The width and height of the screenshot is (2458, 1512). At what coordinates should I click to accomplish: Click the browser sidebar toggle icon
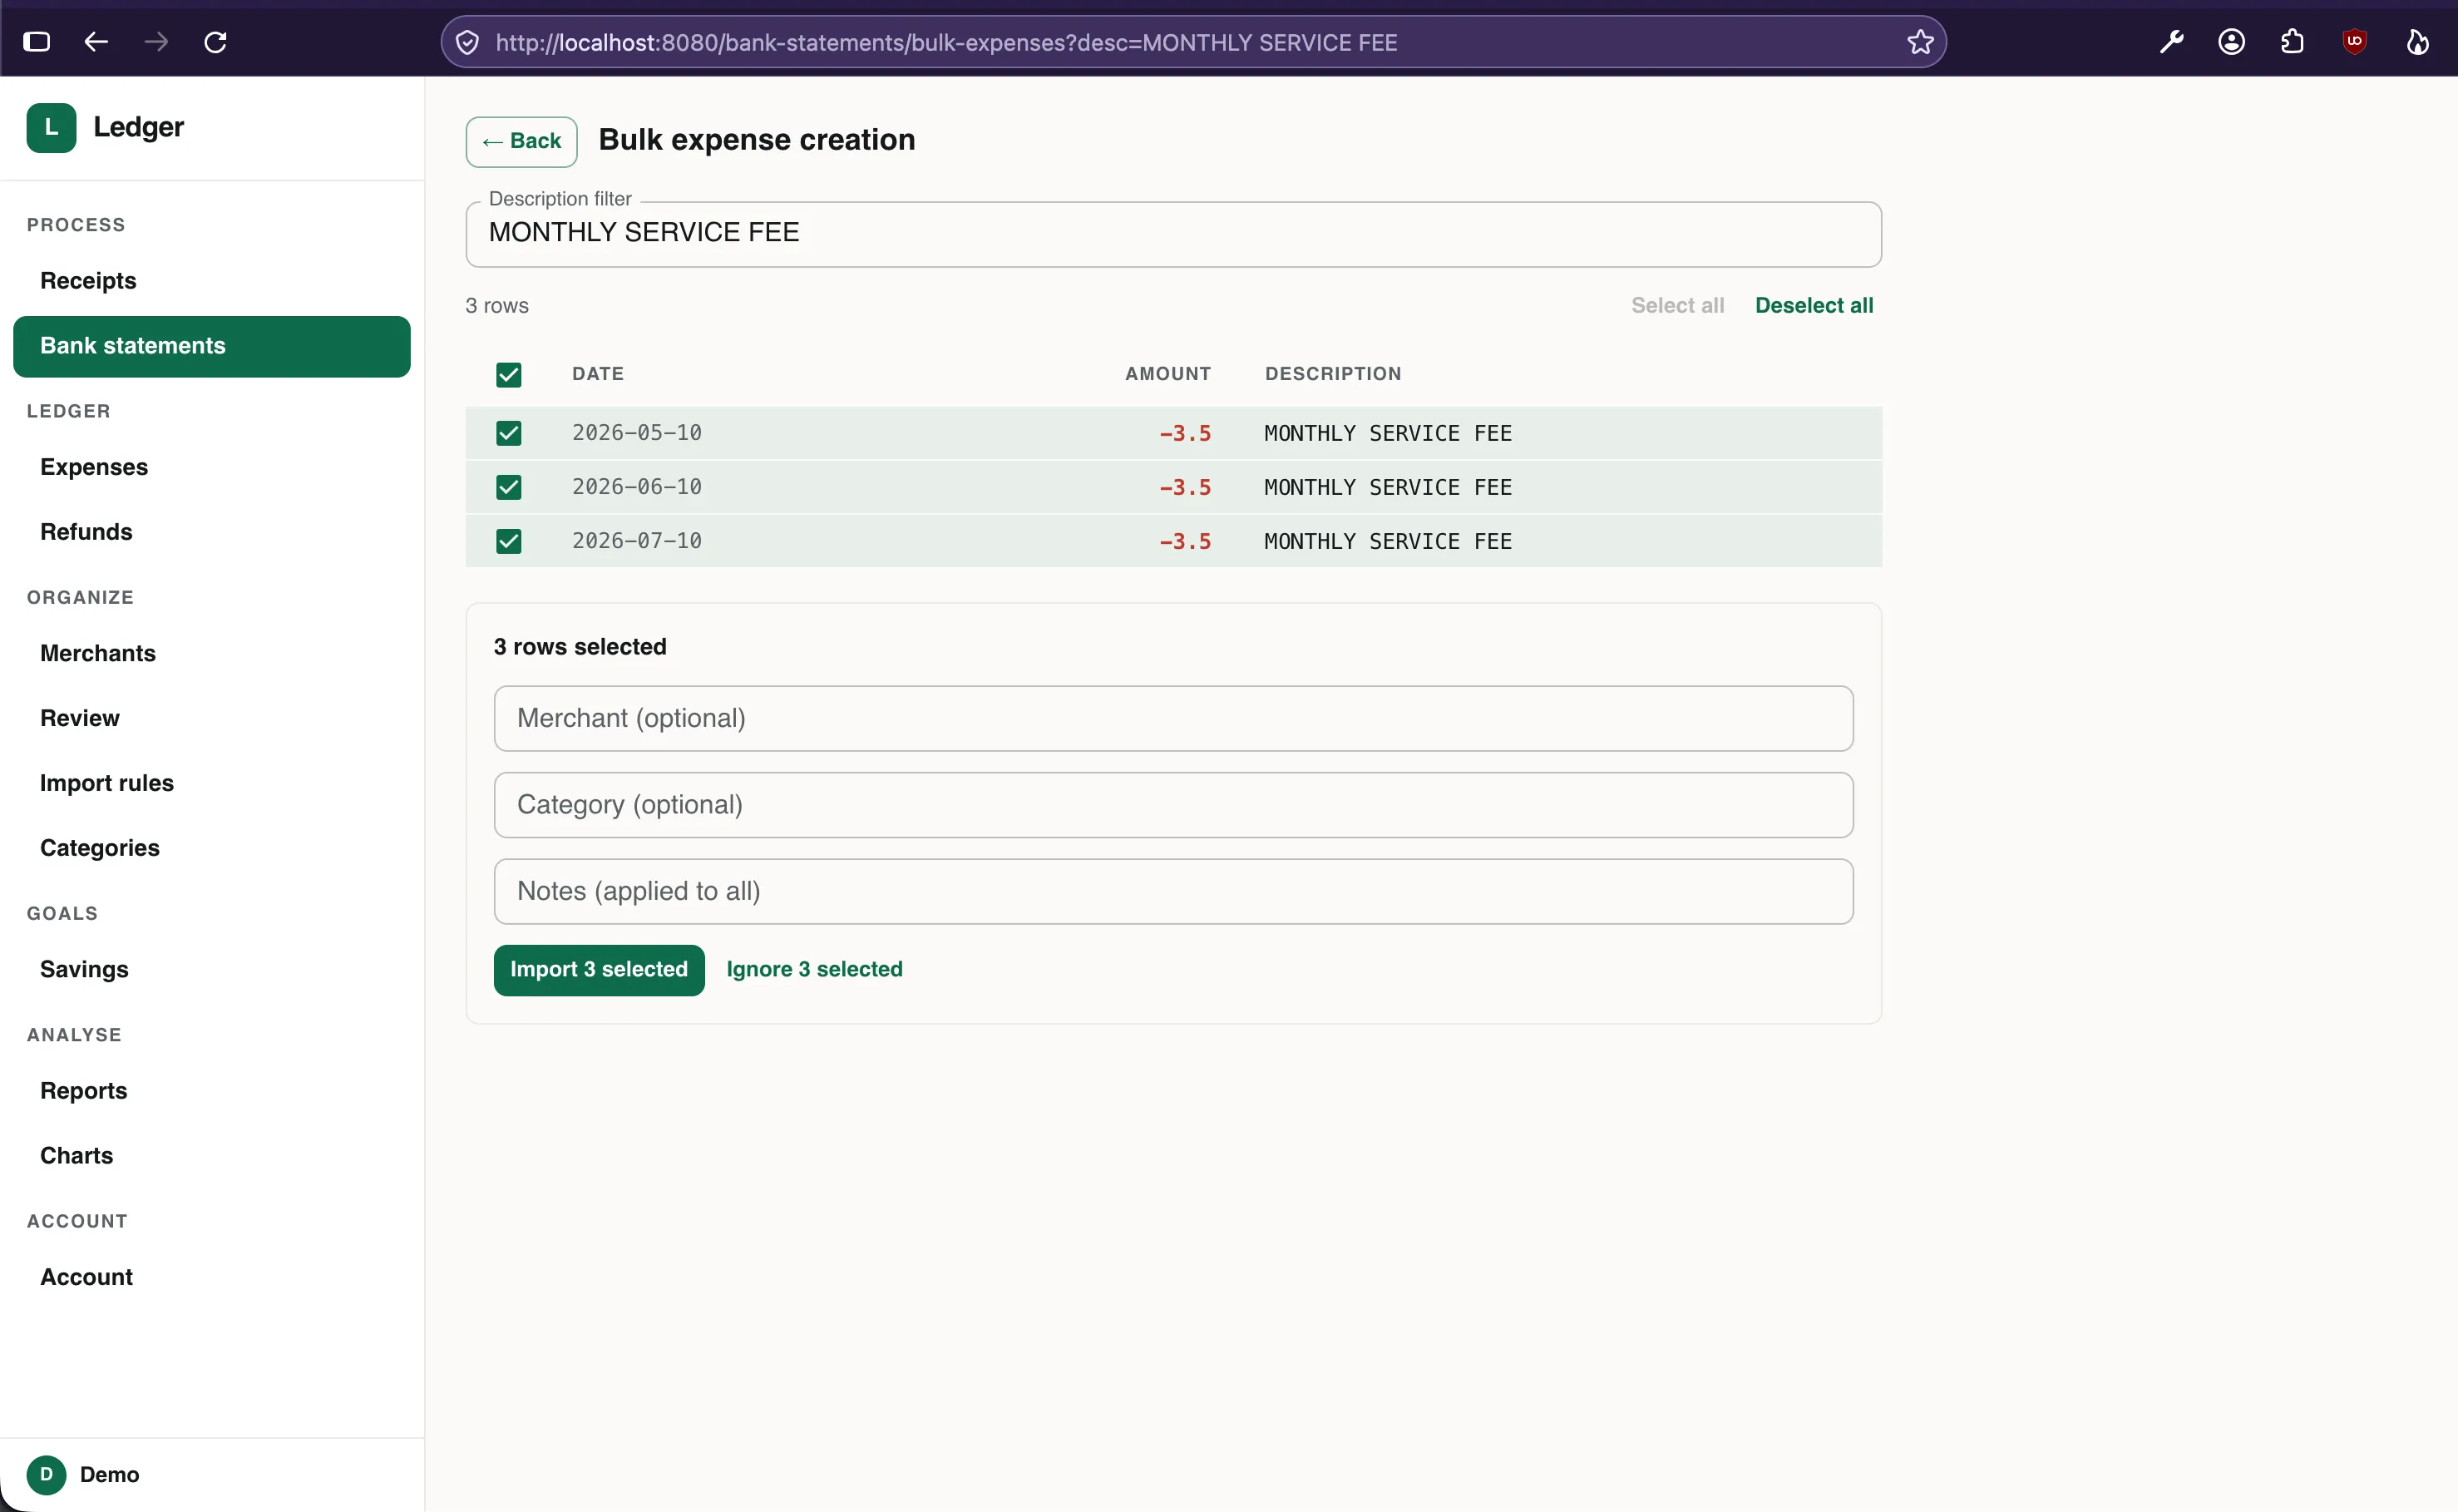[37, 42]
